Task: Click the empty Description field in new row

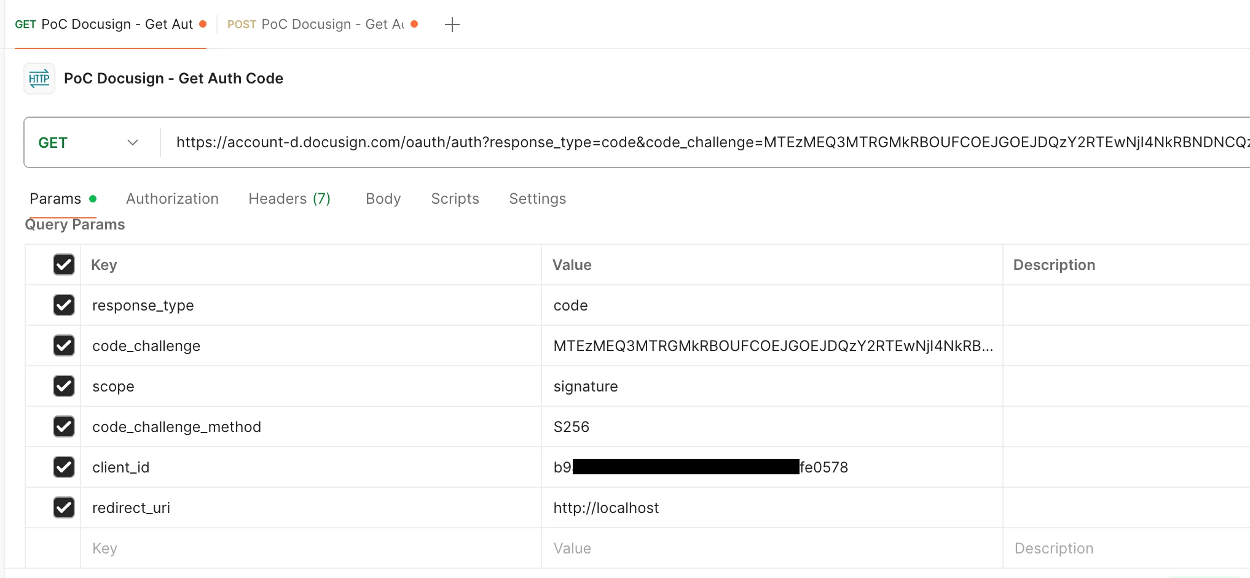Action: pyautogui.click(x=1126, y=548)
